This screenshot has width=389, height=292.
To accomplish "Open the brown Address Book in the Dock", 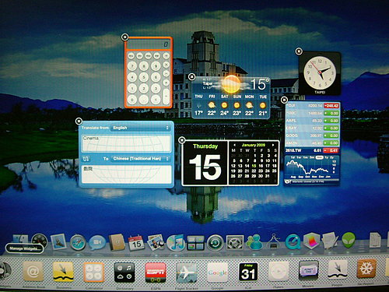I will point(117,242).
